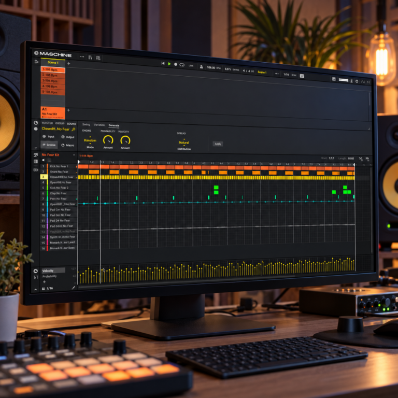This screenshot has height=398, width=398.
Task: Adjust the Probability Amount knob
Action: click(x=108, y=140)
